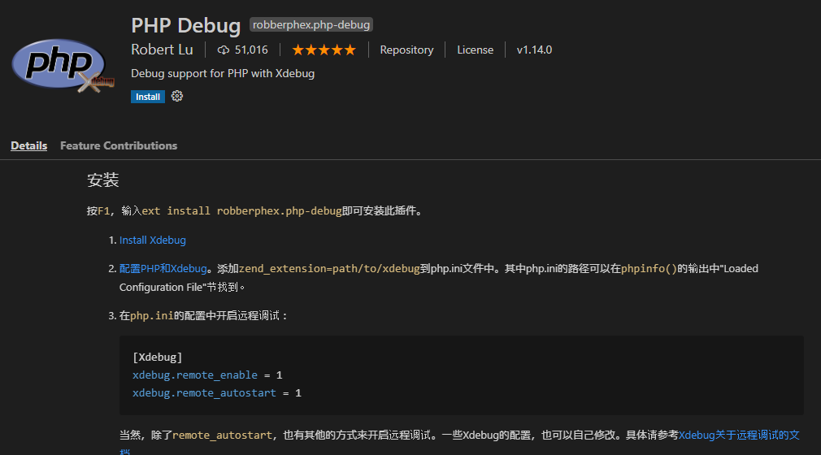Open the License link
Screen dimensions: 821x455
pos(475,50)
